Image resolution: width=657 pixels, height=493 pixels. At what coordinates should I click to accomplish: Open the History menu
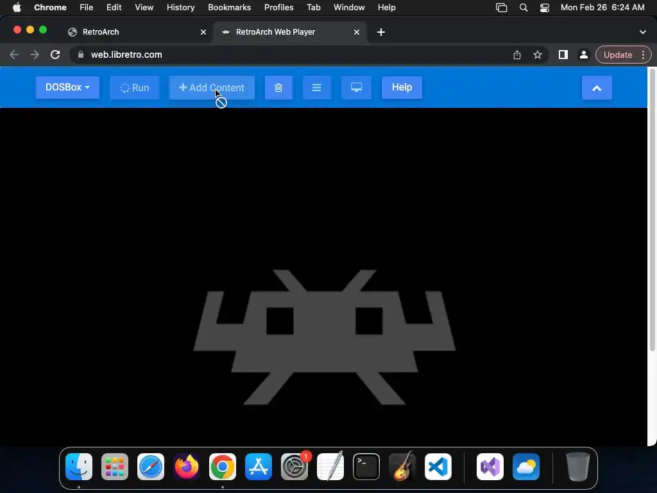(x=180, y=7)
